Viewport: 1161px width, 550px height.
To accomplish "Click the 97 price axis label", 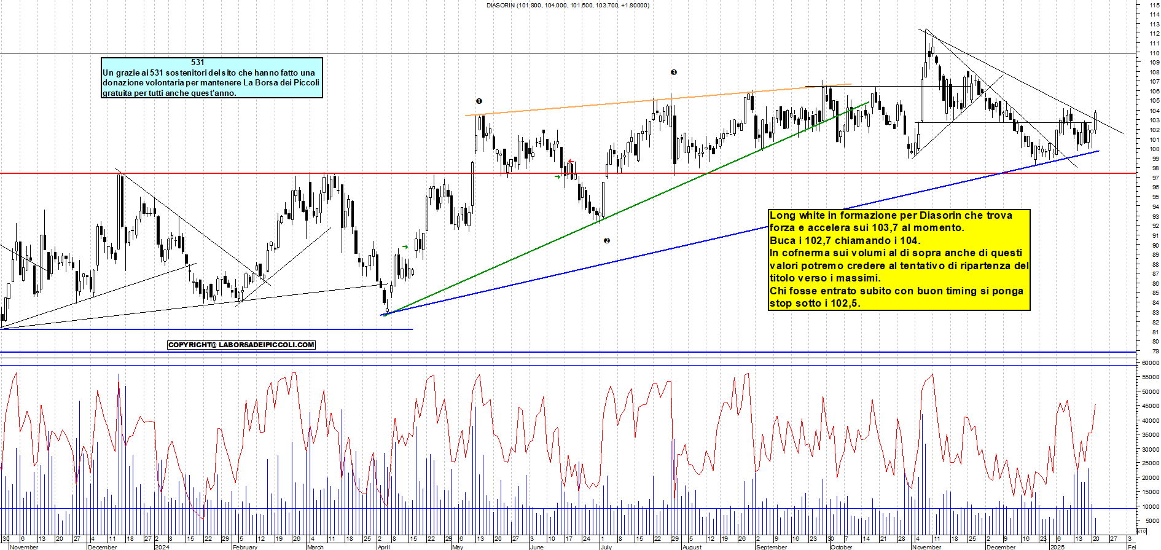I will [x=1155, y=178].
